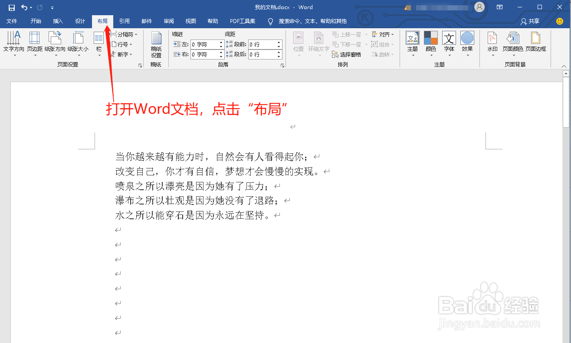Open theme 效果 effects options
Viewport: 571px width, 343px height.
(x=467, y=44)
